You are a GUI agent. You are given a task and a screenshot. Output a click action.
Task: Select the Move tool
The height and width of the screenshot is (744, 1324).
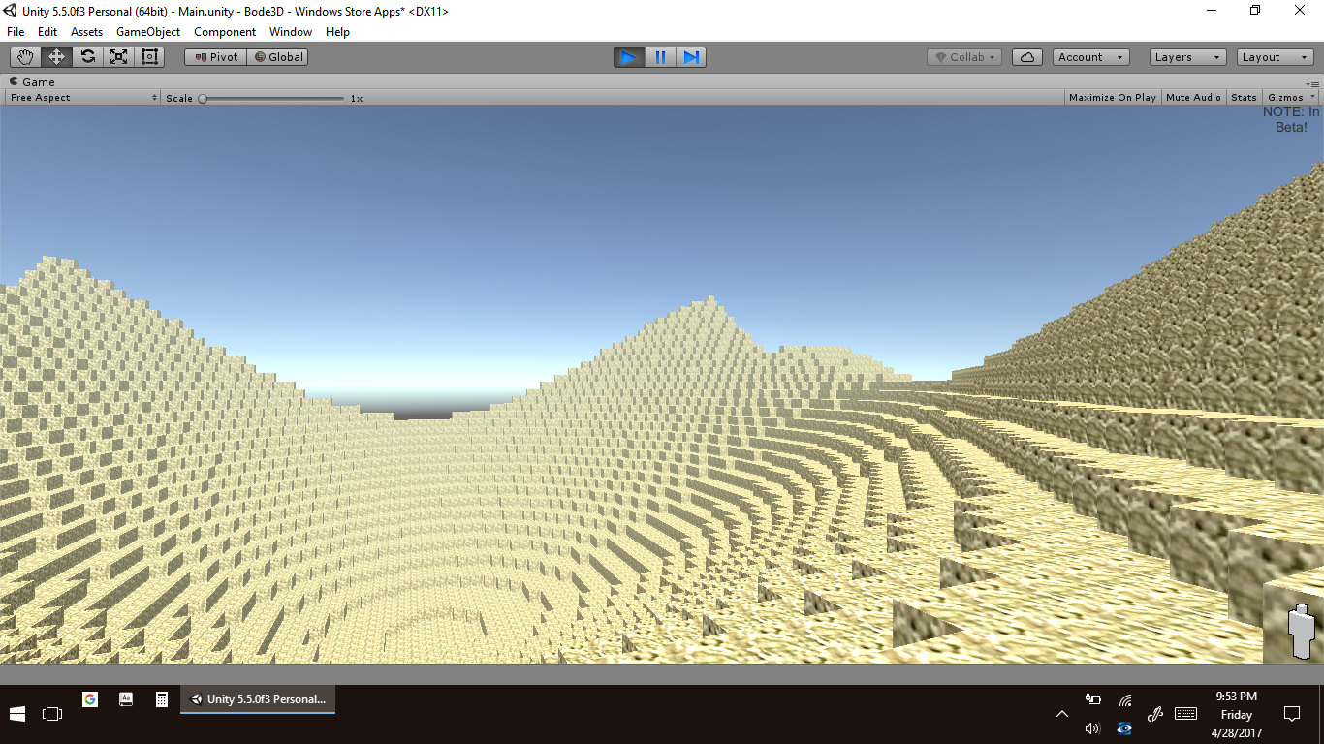(x=56, y=57)
